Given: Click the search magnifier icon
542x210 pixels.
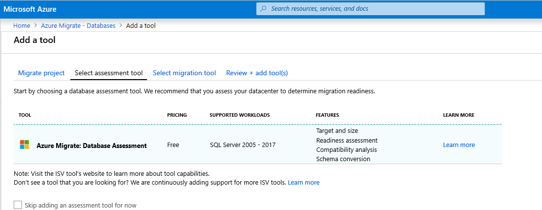Looking at the screenshot, I should click(264, 9).
